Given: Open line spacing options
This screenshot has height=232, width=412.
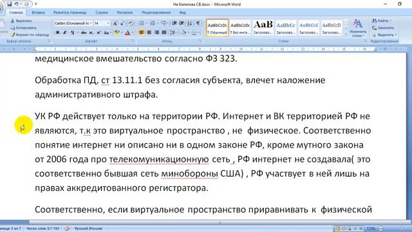Looking at the screenshot, I should (x=173, y=33).
